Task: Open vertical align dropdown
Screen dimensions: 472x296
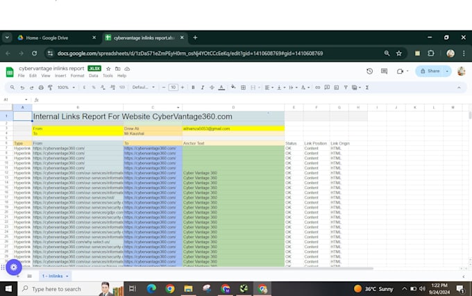Action: (x=281, y=88)
